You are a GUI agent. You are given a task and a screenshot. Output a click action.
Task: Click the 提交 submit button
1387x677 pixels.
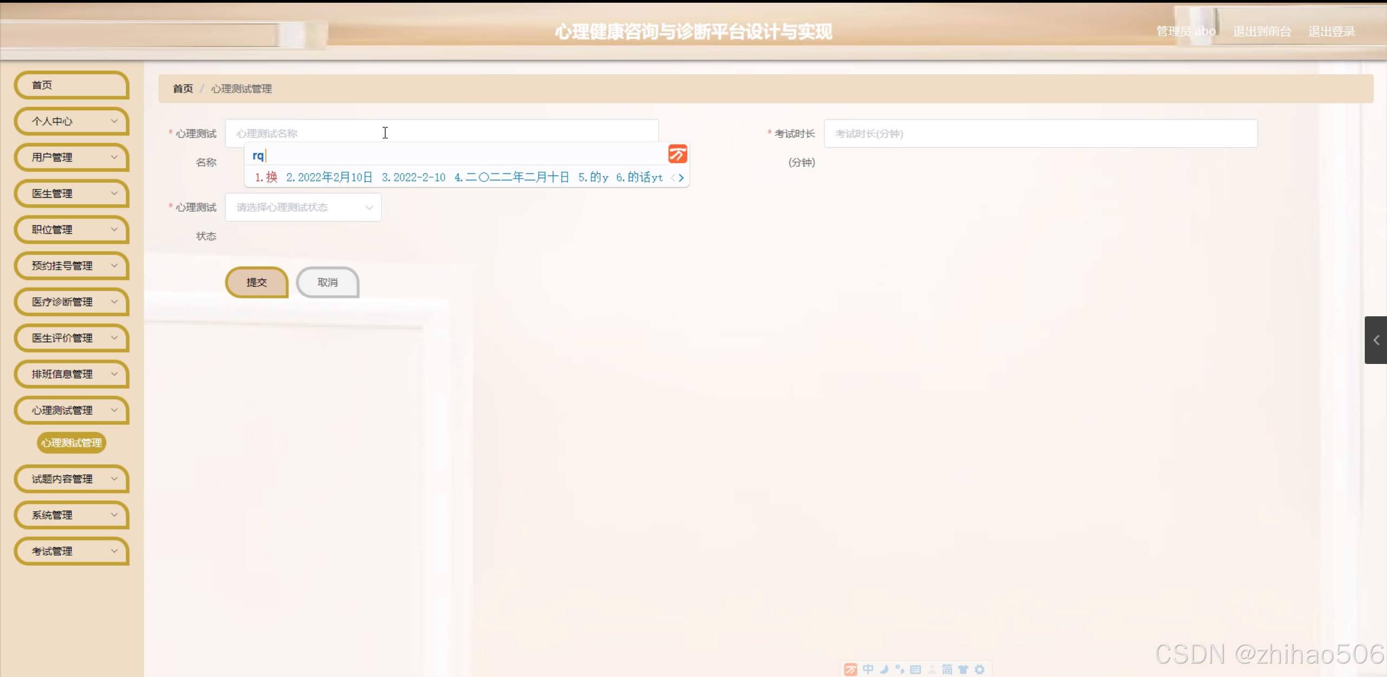tap(256, 282)
